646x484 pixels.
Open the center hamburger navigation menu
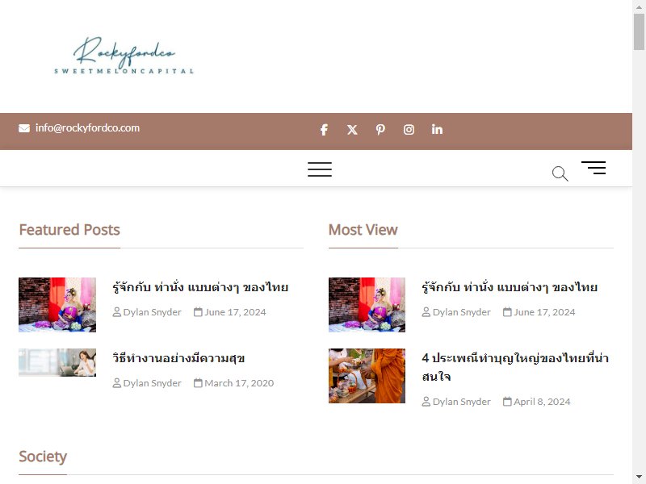click(320, 169)
